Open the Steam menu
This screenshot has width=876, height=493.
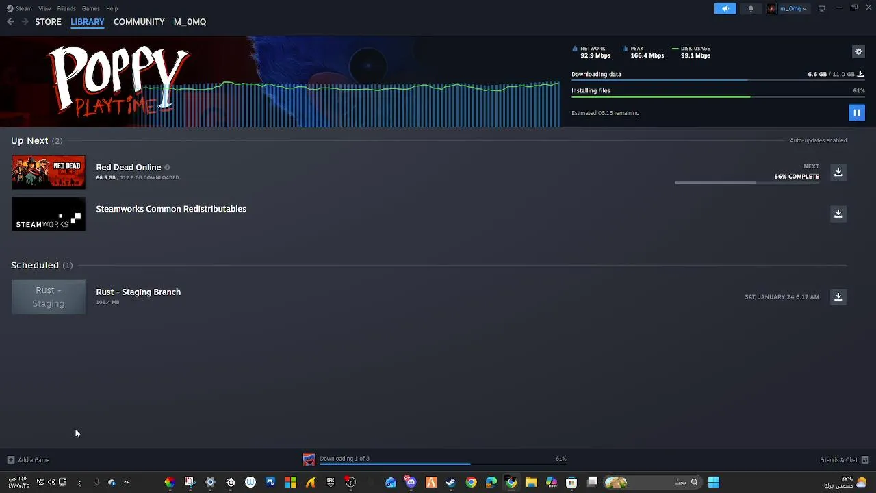tap(20, 8)
